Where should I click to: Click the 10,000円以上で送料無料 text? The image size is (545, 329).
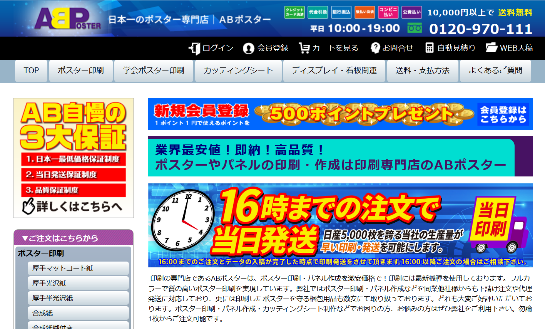tap(480, 12)
